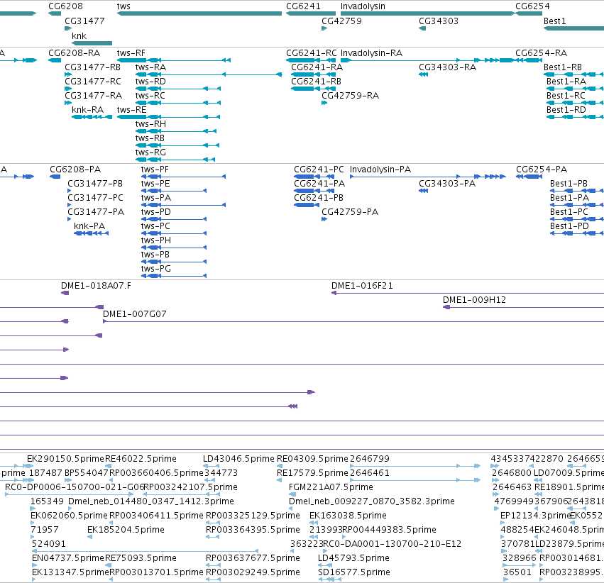Viewport: 604px width, 583px height.
Task: Select transcript CG6241-RB
Action: 313,89
